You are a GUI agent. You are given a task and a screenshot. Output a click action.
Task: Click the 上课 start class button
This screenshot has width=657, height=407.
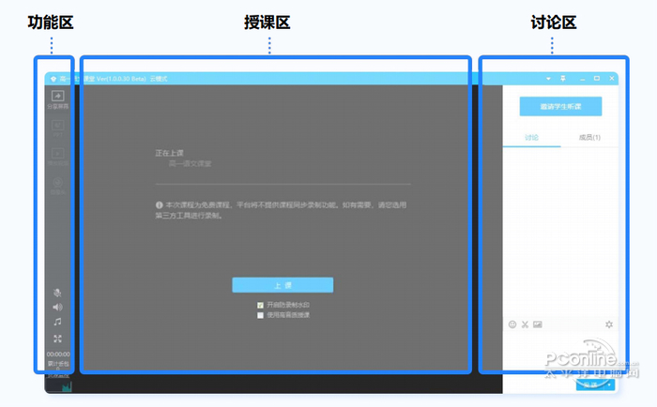[x=283, y=285]
